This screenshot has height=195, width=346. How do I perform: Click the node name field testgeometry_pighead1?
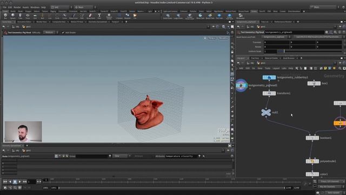click(294, 32)
